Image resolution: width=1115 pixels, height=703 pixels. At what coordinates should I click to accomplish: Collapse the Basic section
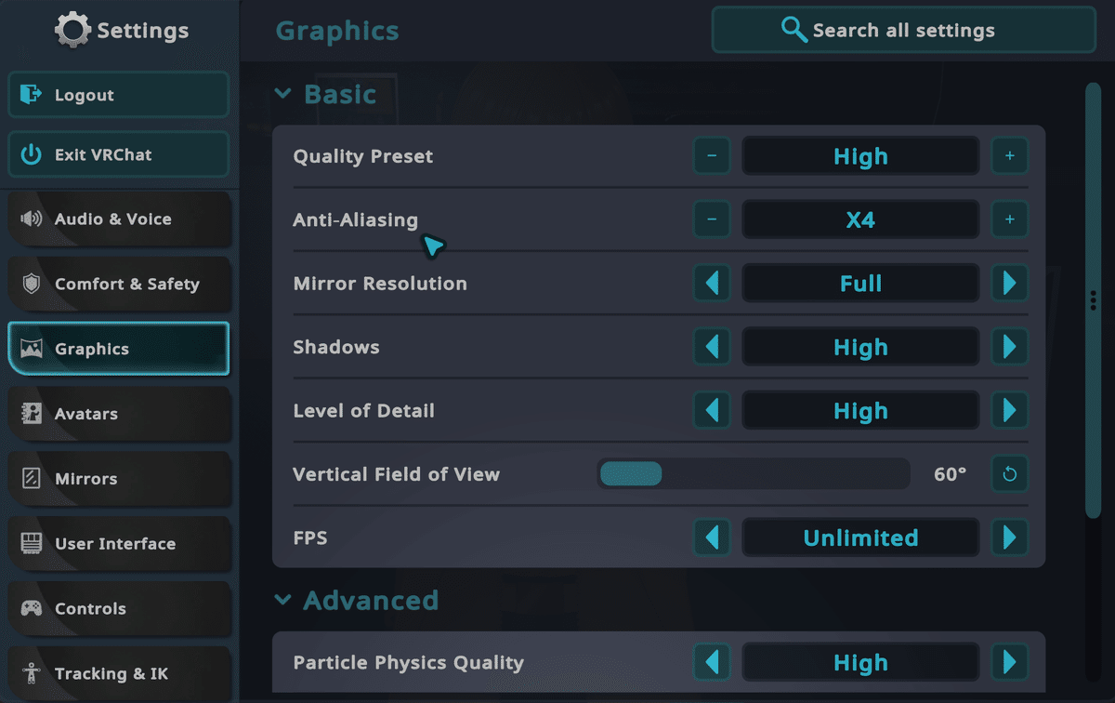point(282,94)
